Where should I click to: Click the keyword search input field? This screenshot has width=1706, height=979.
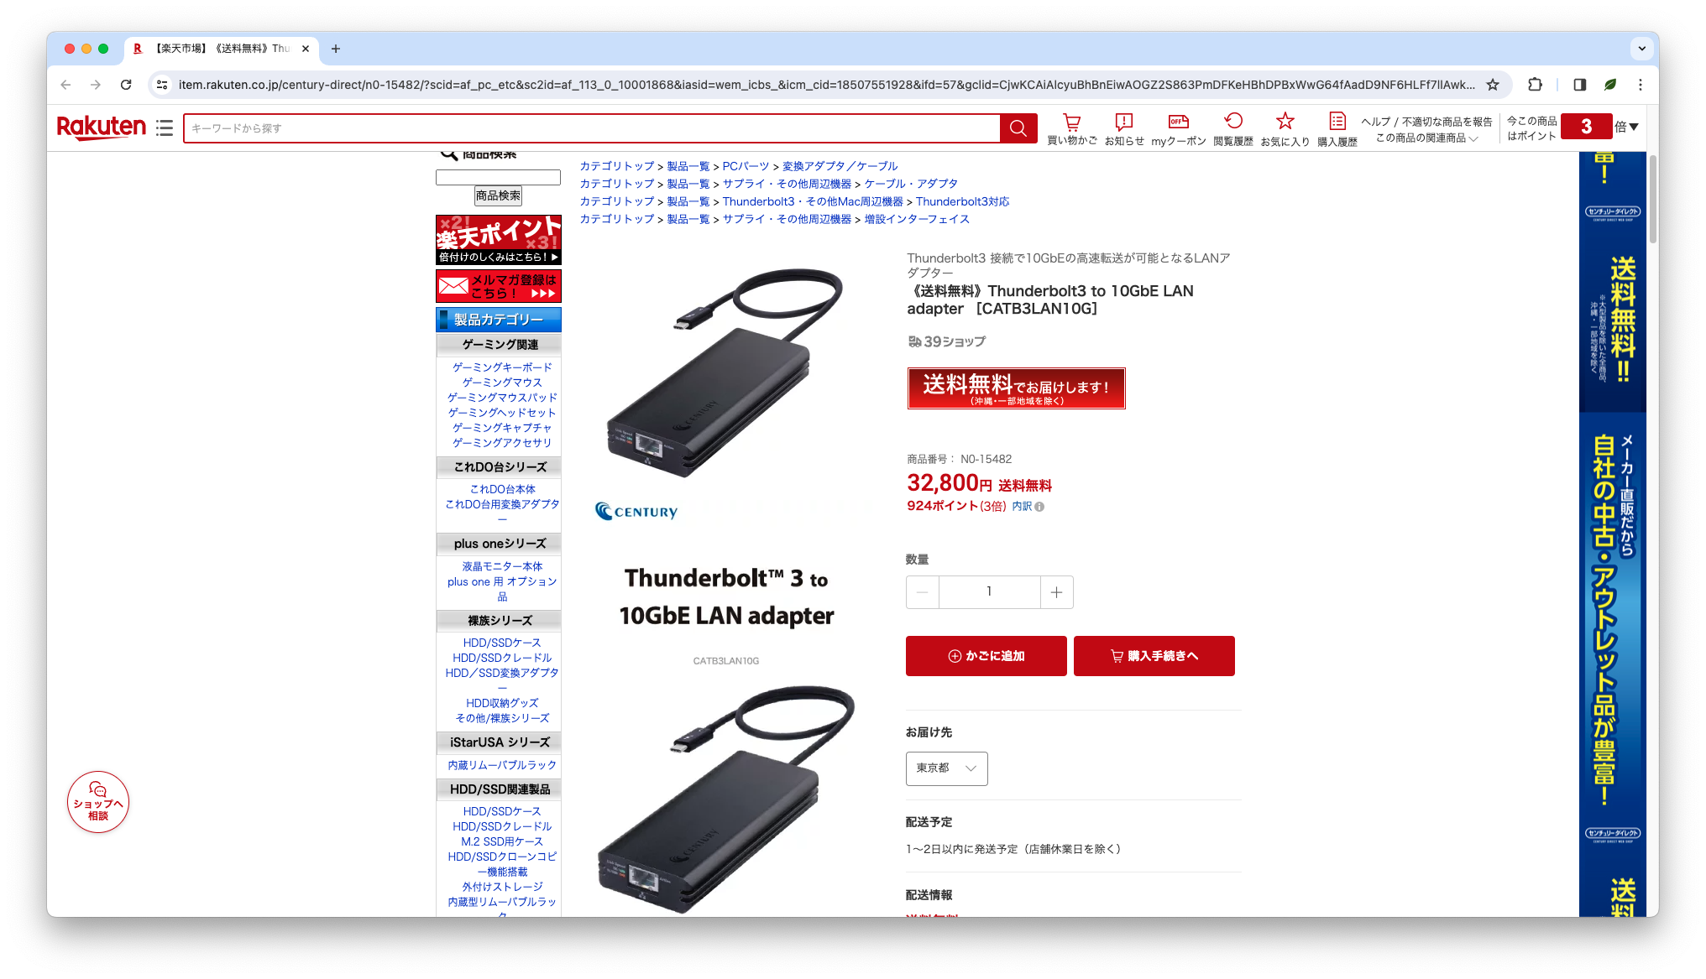coord(591,128)
